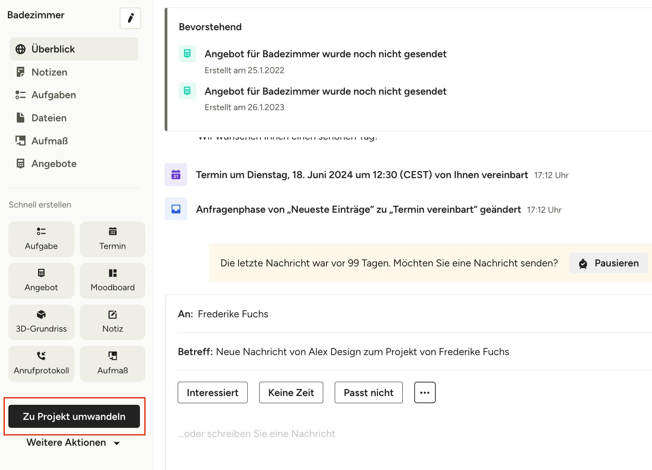Open the three-dots more templates button
Image resolution: width=652 pixels, height=470 pixels.
[425, 392]
